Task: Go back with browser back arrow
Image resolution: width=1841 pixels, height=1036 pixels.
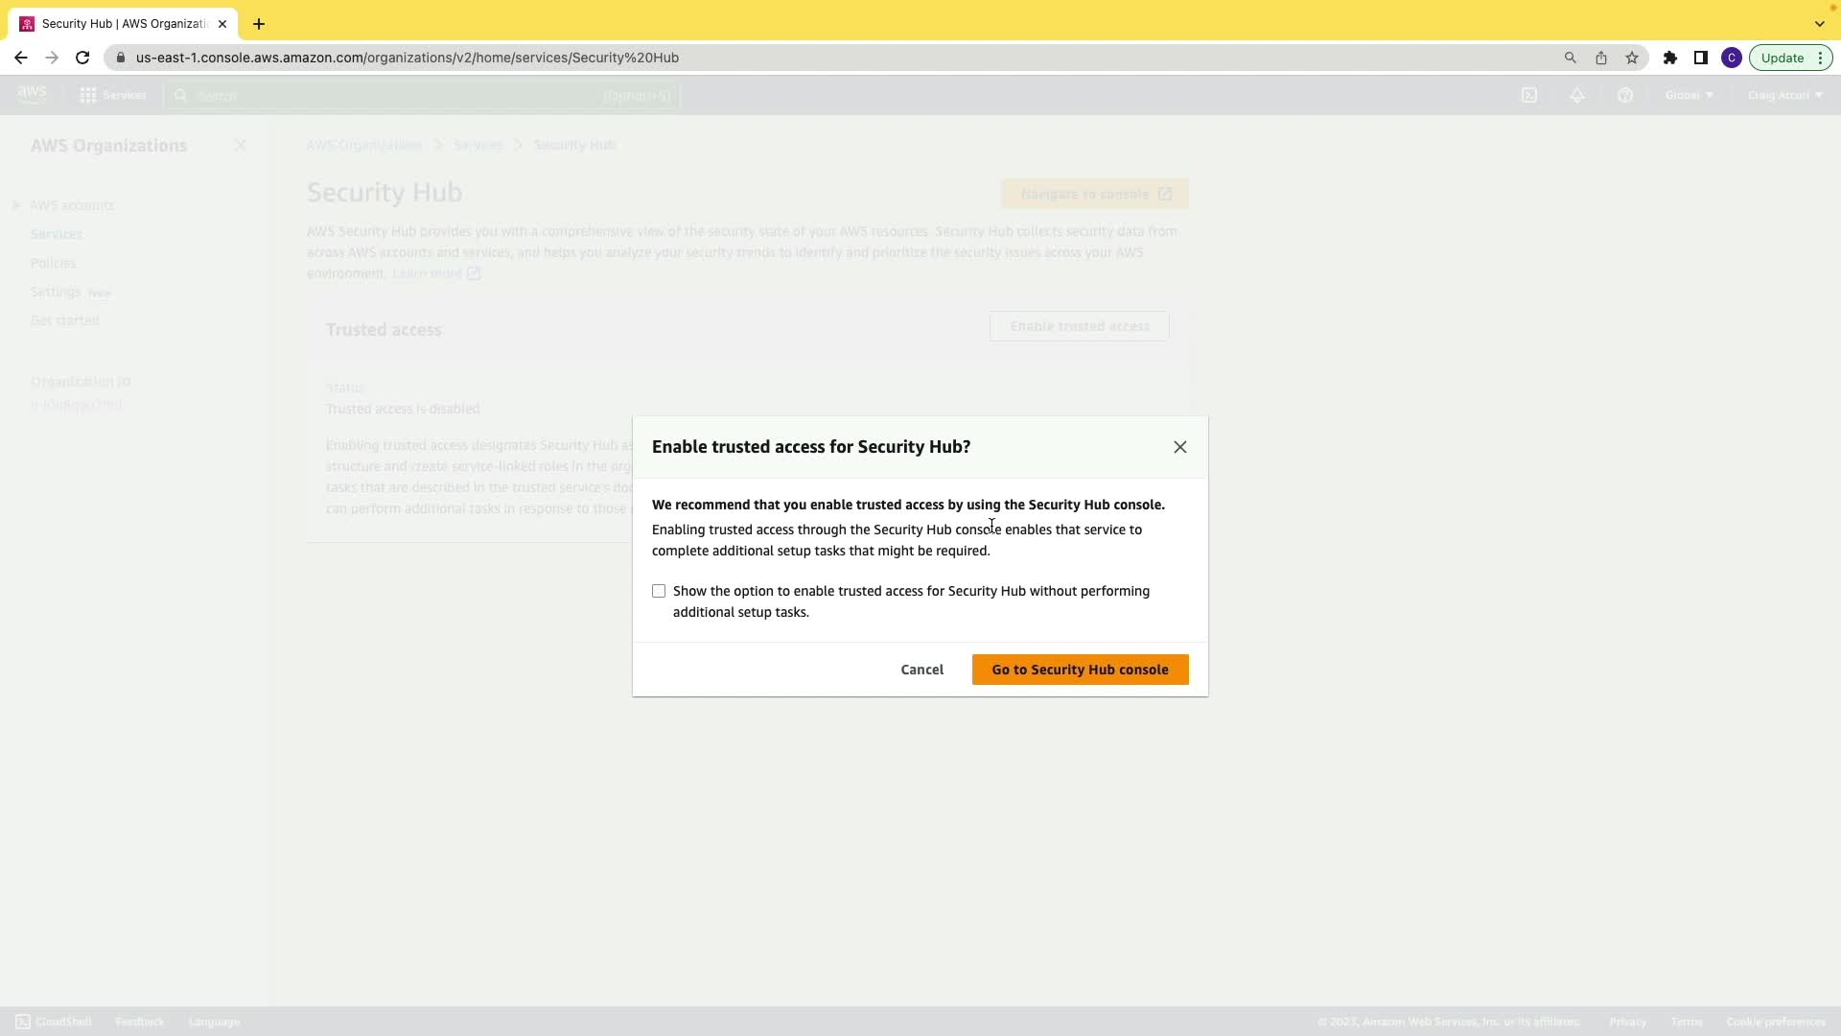Action: click(21, 58)
